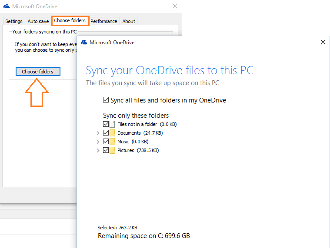Click the Sync only these folders heading

136,116
